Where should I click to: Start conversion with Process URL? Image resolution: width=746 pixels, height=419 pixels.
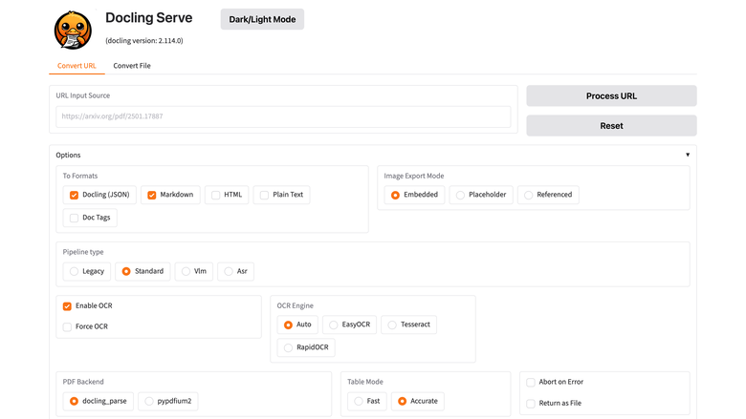pyautogui.click(x=611, y=95)
